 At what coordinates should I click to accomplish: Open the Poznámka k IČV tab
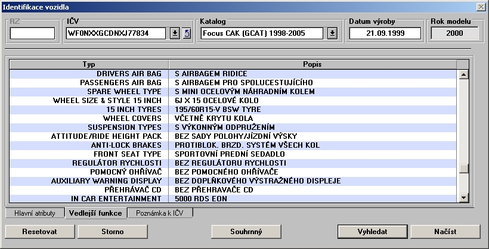point(159,213)
